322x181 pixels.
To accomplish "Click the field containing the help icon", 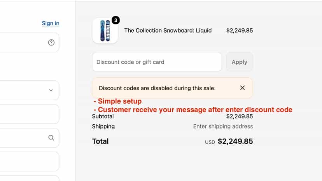I will [30, 42].
